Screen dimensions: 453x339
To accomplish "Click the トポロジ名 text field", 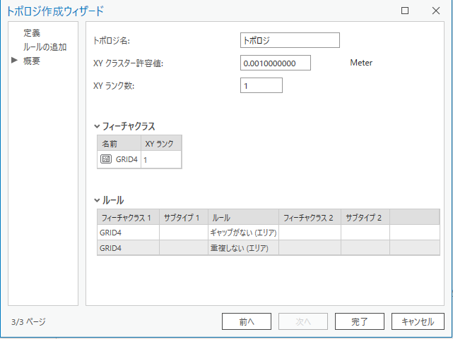I will pos(290,41).
